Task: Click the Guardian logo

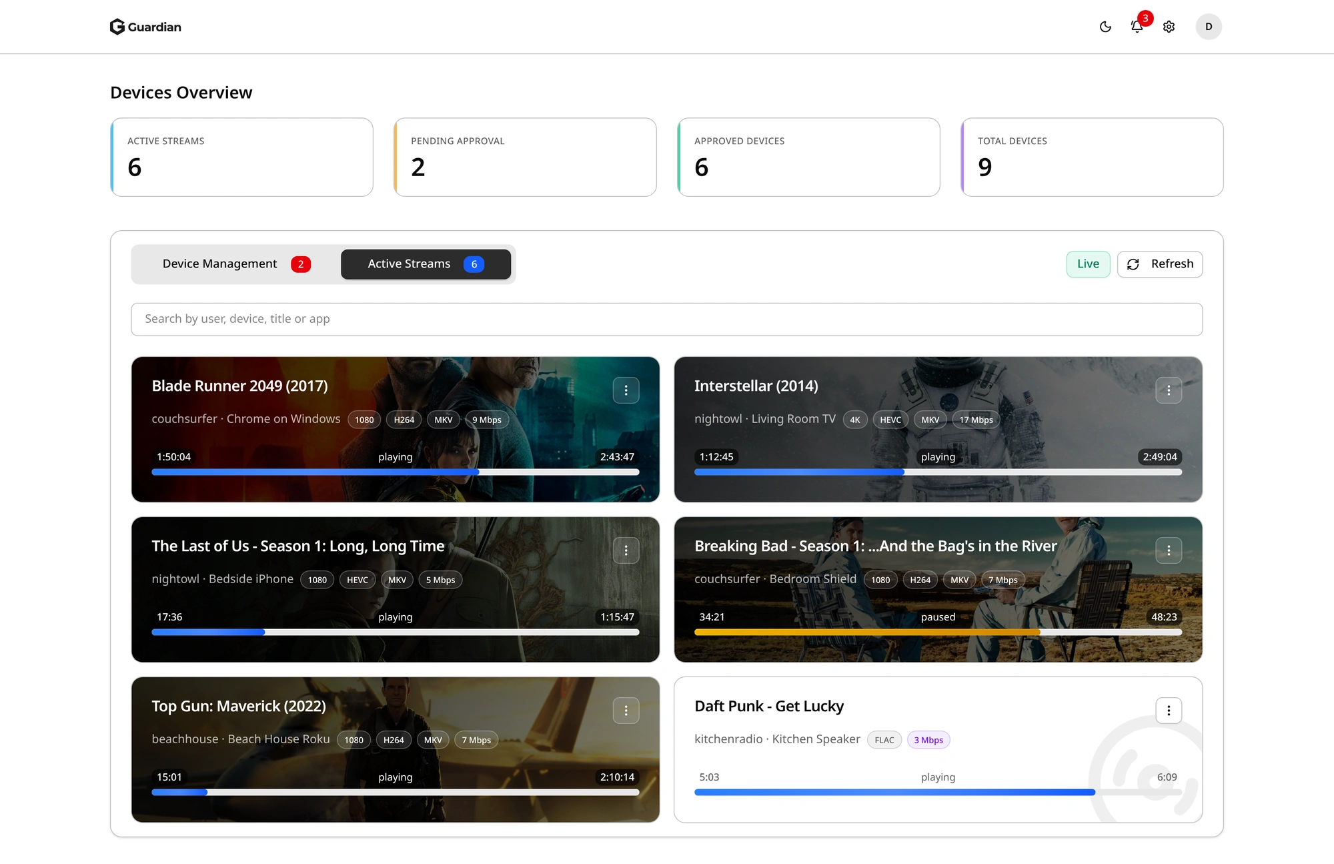Action: [x=145, y=27]
